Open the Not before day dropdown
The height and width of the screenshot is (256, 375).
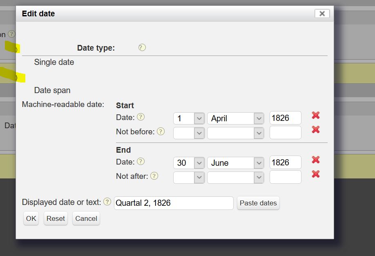[x=189, y=133]
